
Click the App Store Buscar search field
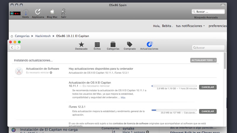click(208, 48)
